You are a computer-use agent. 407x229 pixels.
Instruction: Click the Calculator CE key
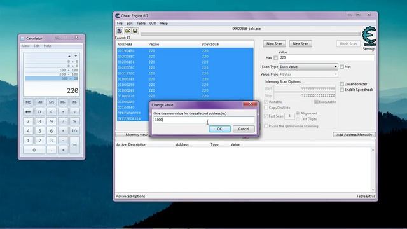coord(39,112)
